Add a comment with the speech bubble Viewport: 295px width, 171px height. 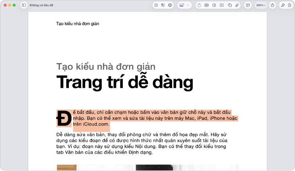point(248,5)
